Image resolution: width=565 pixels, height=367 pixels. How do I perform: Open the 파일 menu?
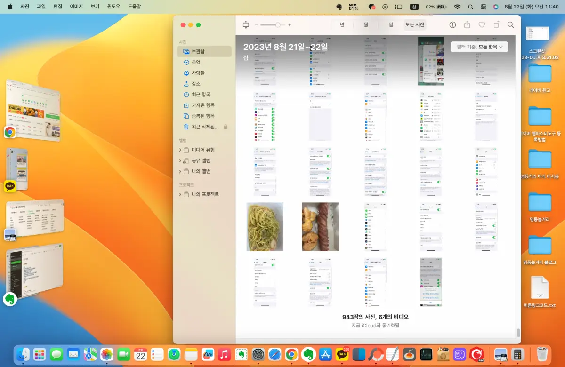coord(41,7)
